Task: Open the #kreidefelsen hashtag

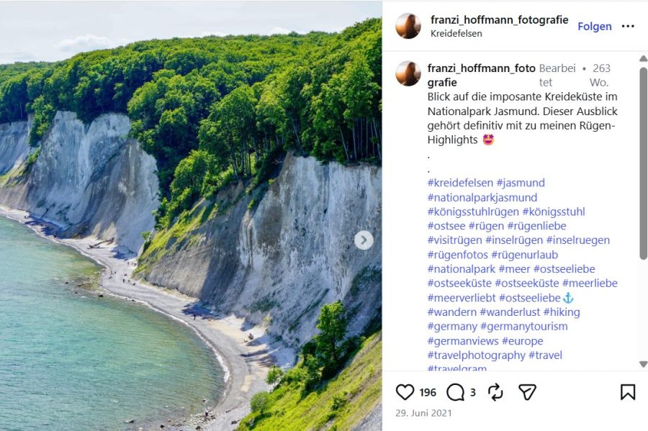Action: [x=460, y=183]
